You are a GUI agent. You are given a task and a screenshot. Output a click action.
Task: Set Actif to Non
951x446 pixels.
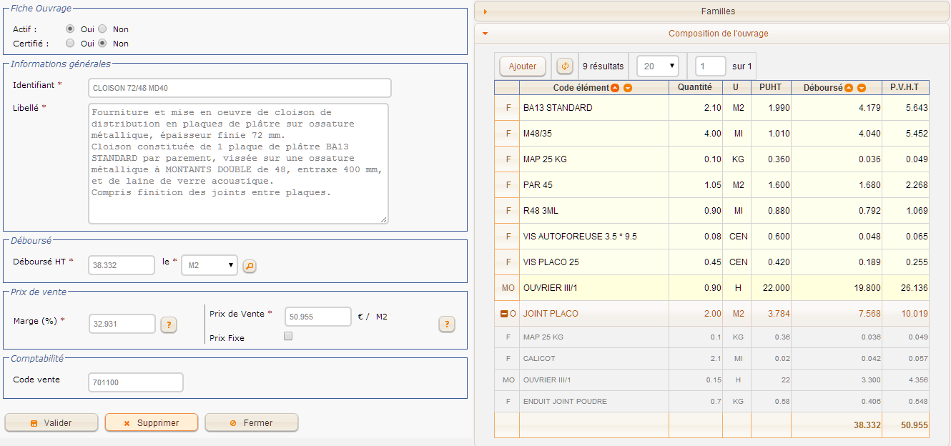coord(102,29)
